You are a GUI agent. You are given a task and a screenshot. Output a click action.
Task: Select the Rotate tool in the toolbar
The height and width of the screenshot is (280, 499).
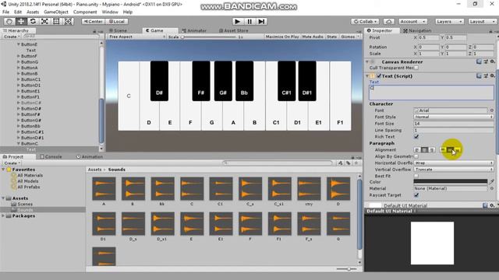(33, 21)
